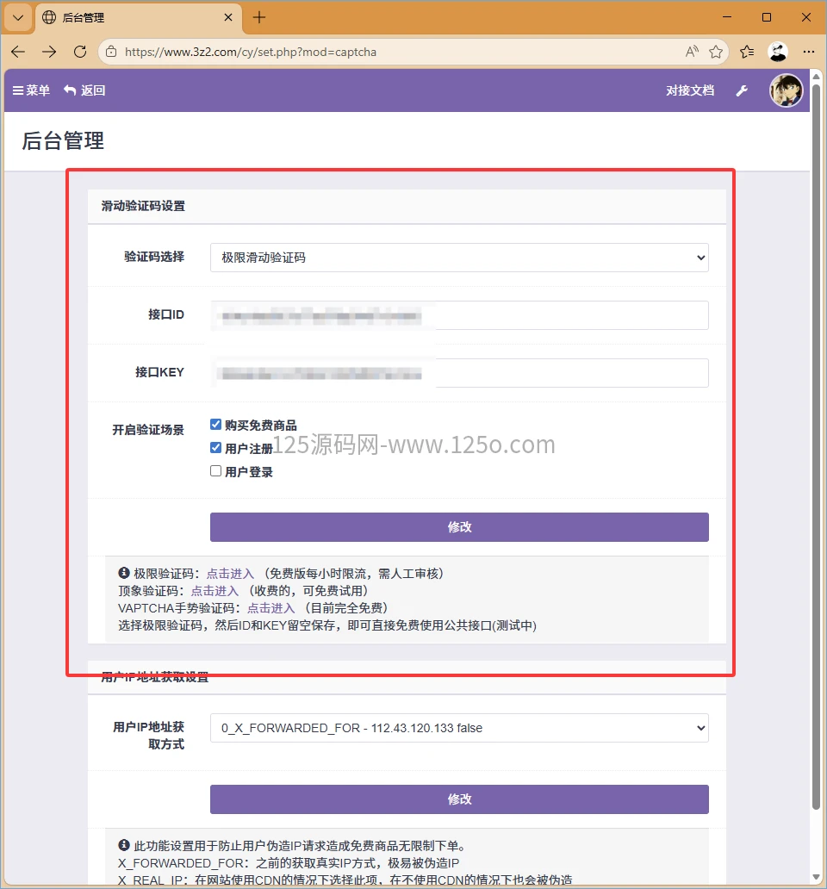Open the favorites list icon
The width and height of the screenshot is (827, 889).
coord(747,52)
